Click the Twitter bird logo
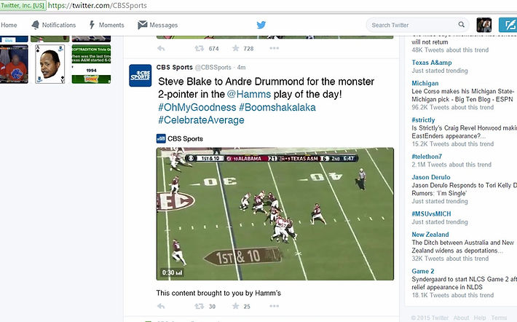 pos(261,25)
